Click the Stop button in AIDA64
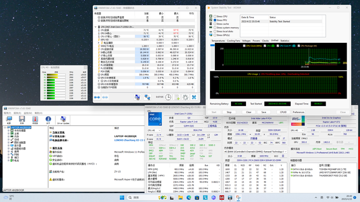Screen dimensions: 360x202 229,112
